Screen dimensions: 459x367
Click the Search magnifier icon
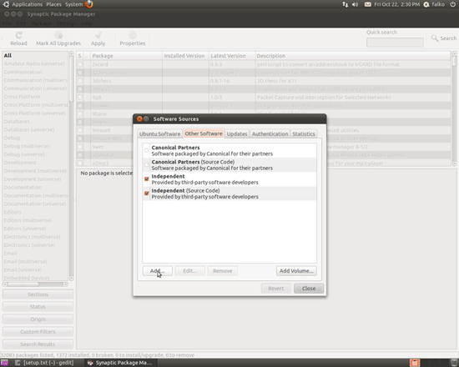click(435, 38)
